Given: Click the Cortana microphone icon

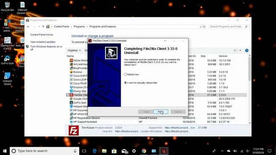Looking at the screenshot, I should coord(75,151).
